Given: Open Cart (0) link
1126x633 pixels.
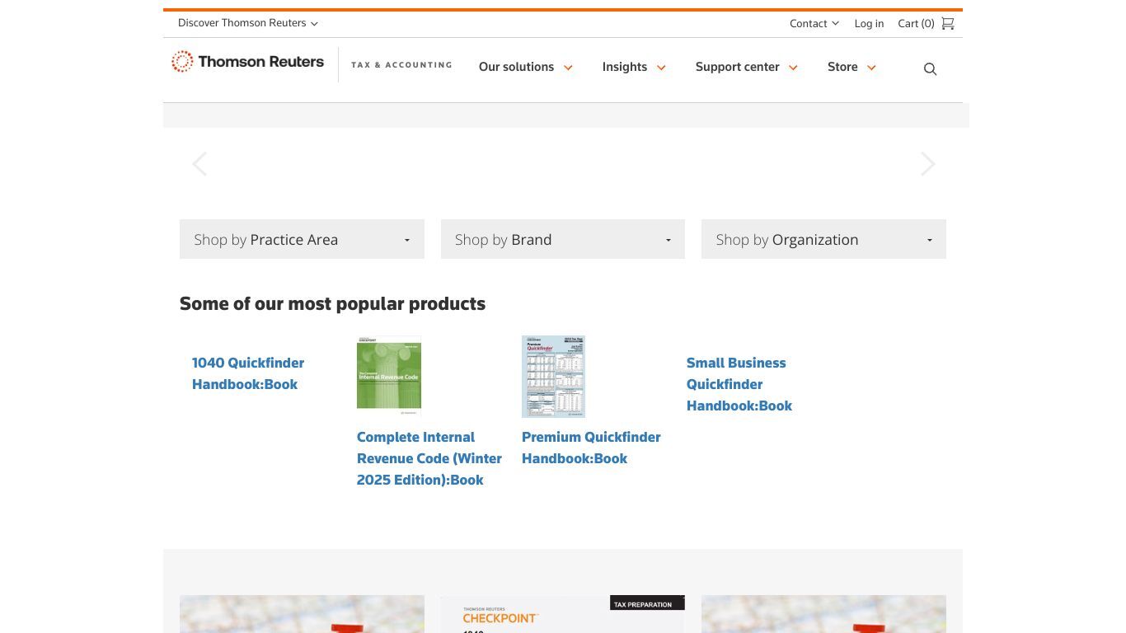Looking at the screenshot, I should click(916, 23).
